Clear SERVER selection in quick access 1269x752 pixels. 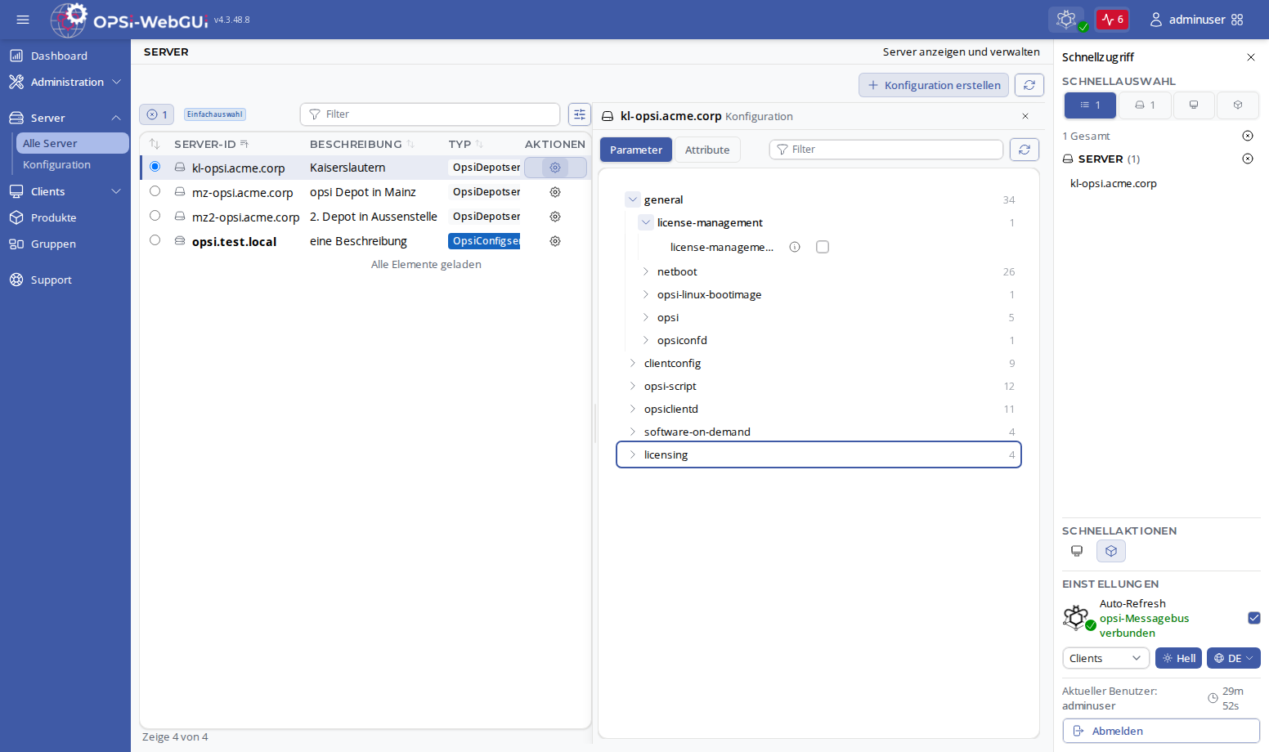click(1248, 159)
